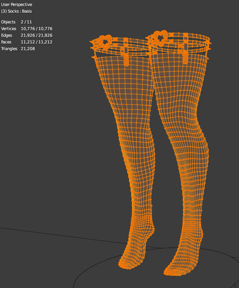Click the "(3) Socks : Basis" object label
The width and height of the screenshot is (239, 288).
tap(16, 11)
